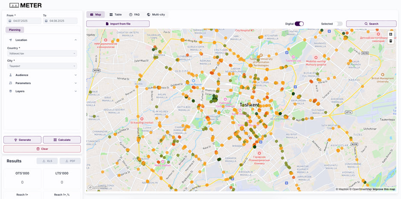Viewport: 401px width, 199px height.
Task: Click the map area selection tool icon
Action: pos(390,34)
